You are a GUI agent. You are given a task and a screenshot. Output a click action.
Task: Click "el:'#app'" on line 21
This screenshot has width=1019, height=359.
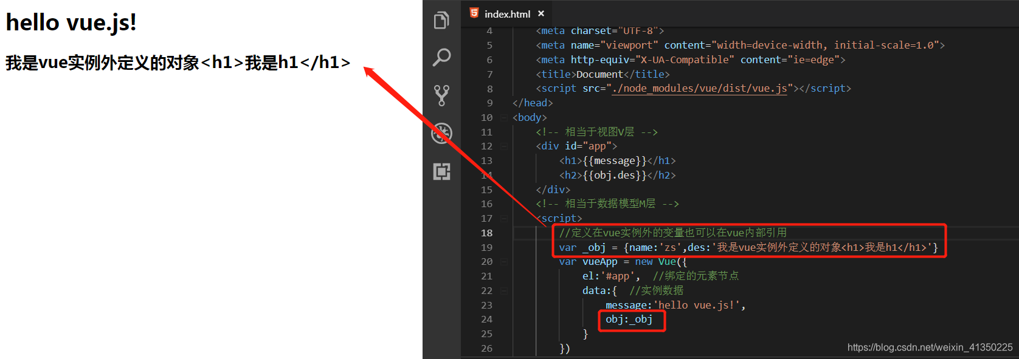pos(611,276)
